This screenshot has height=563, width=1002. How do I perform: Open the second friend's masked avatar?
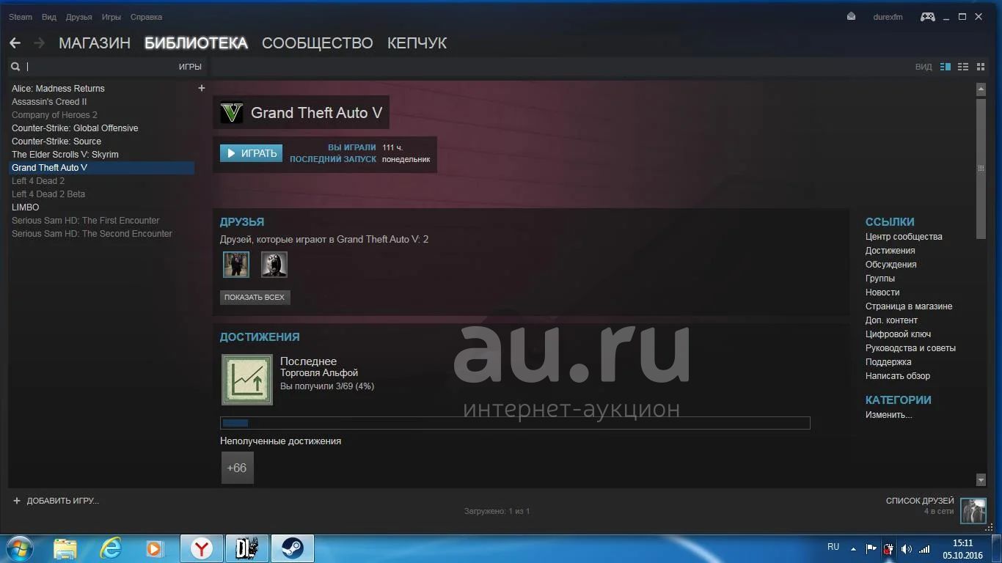274,265
